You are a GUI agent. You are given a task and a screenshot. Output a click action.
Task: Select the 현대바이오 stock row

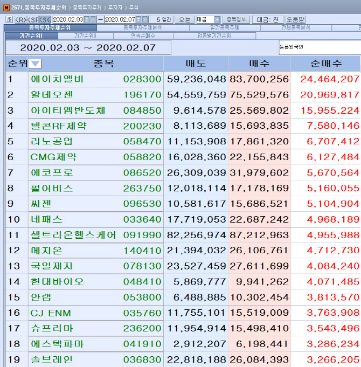(x=183, y=281)
